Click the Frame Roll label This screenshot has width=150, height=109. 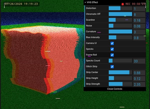click(91, 55)
